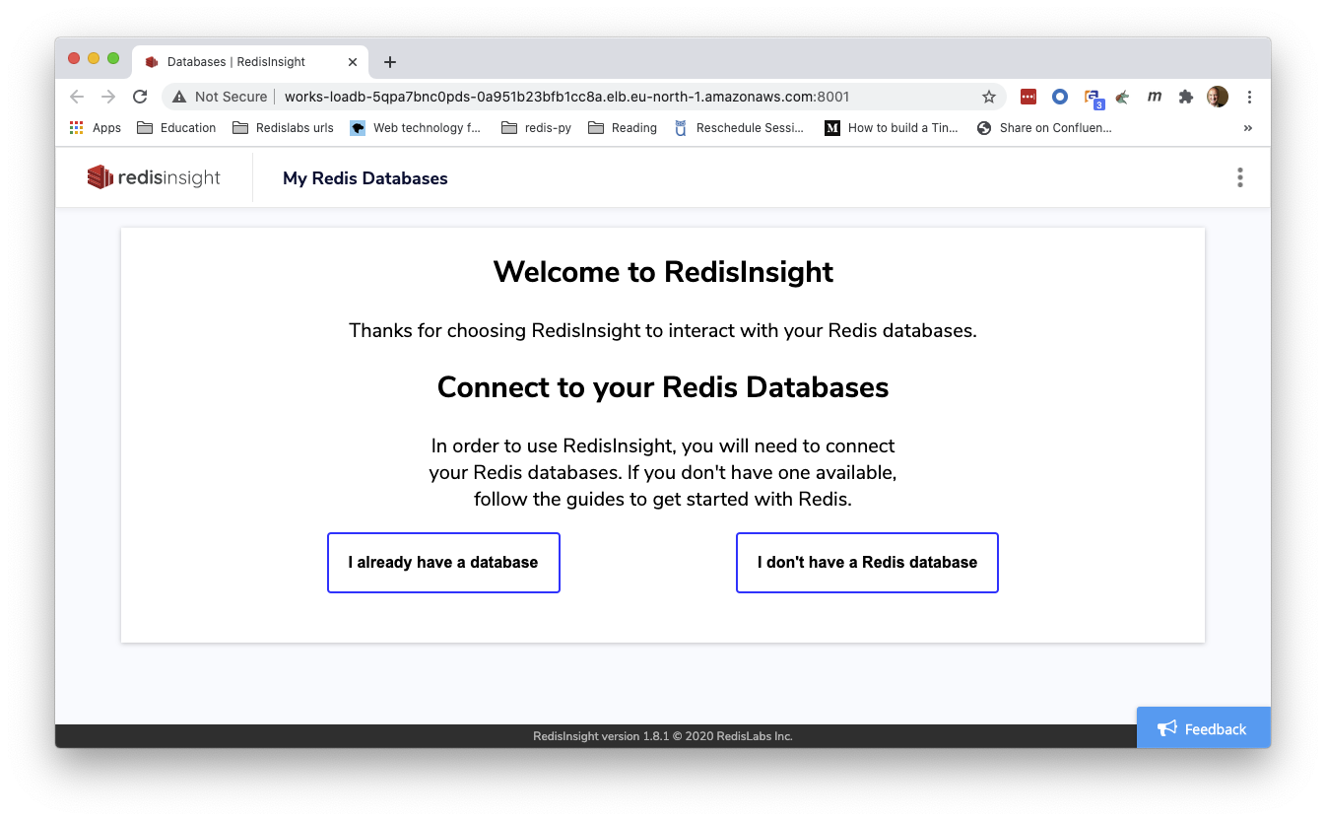Image resolution: width=1326 pixels, height=821 pixels.
Task: Bookmark this page with the star icon
Action: click(x=989, y=97)
